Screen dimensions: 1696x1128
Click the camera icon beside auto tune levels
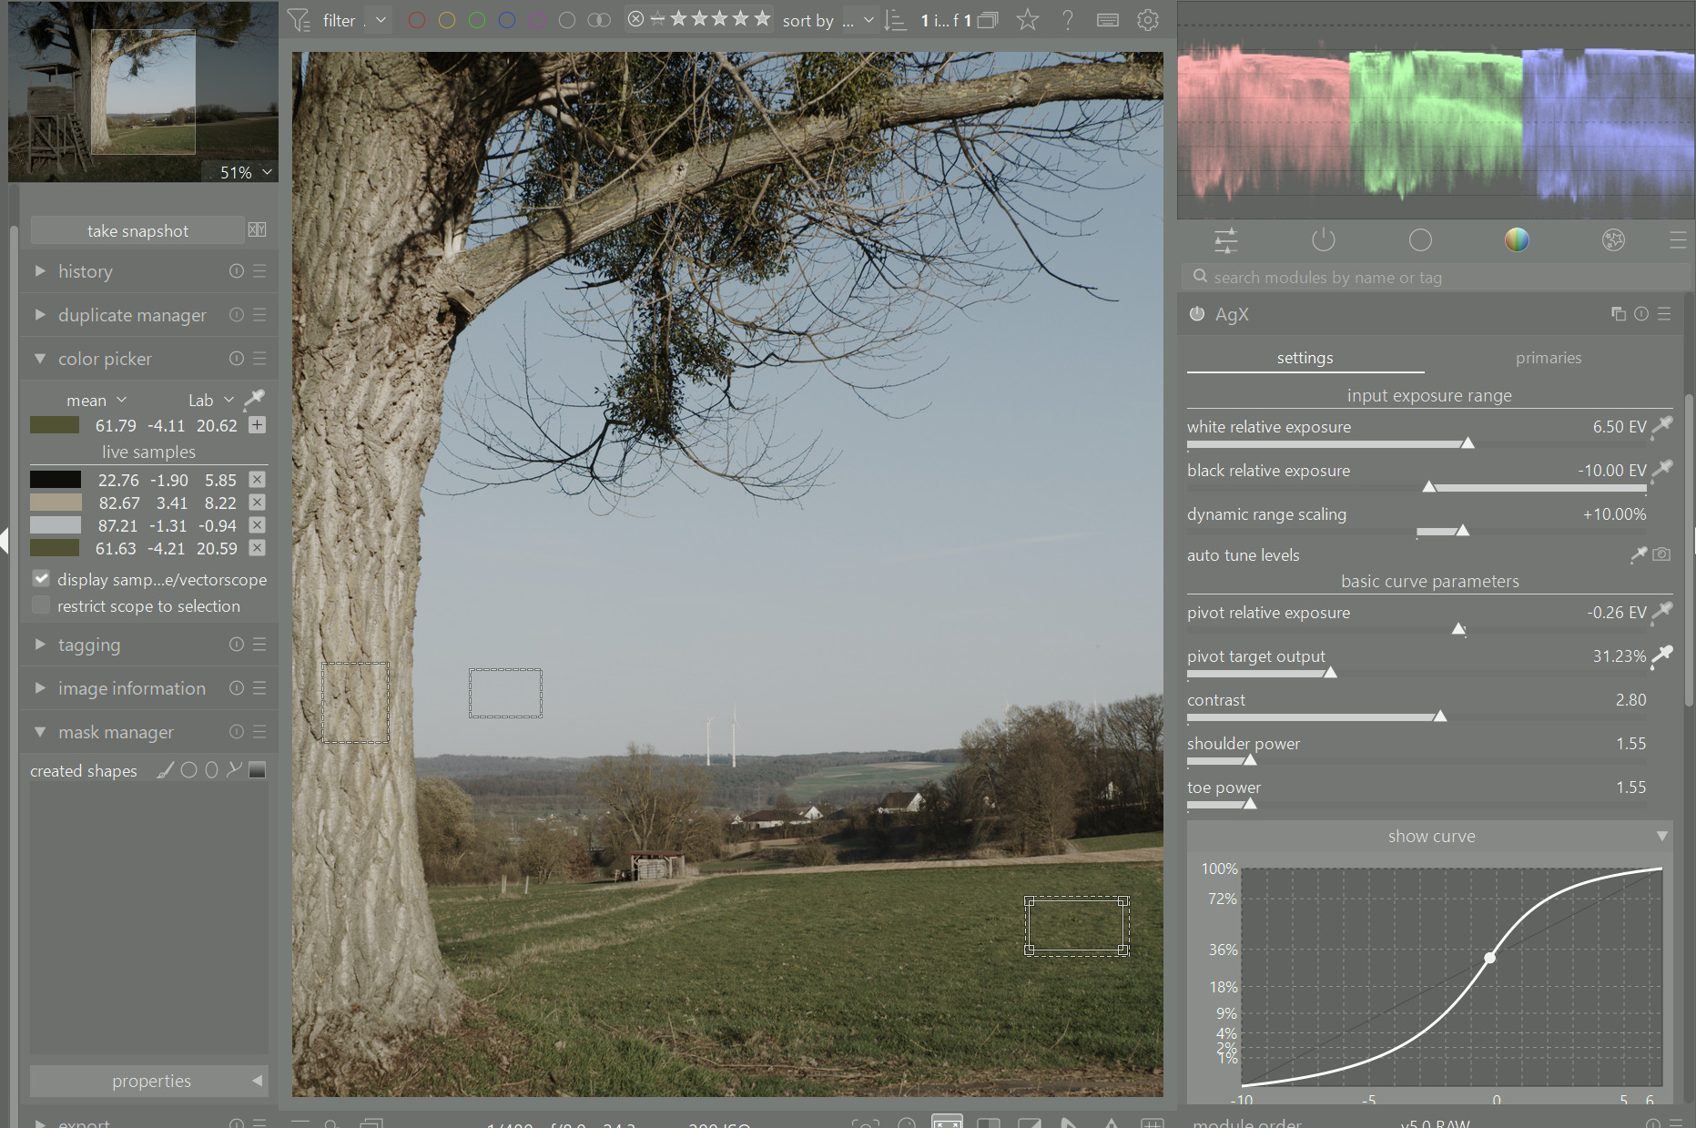[x=1661, y=554]
